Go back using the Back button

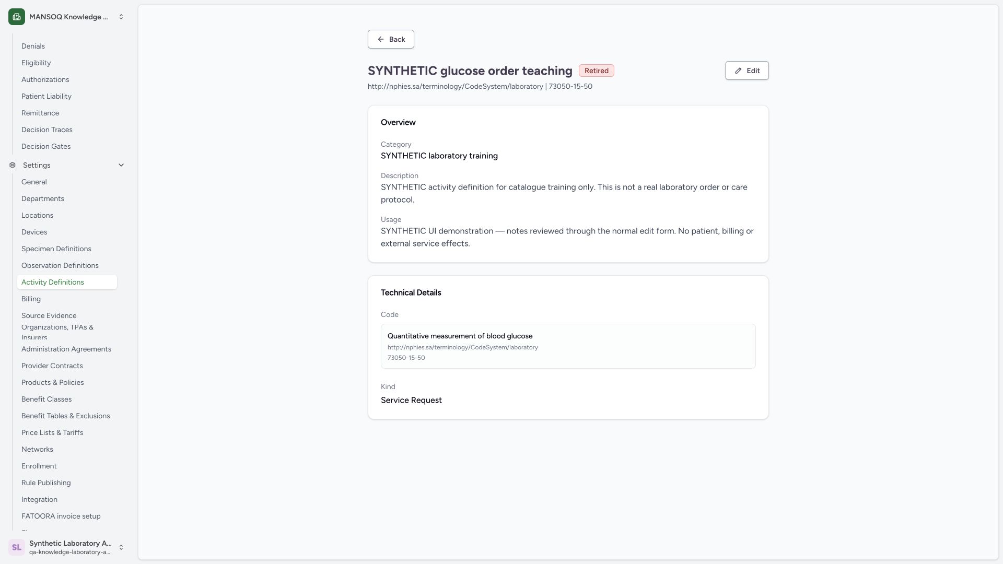point(391,39)
